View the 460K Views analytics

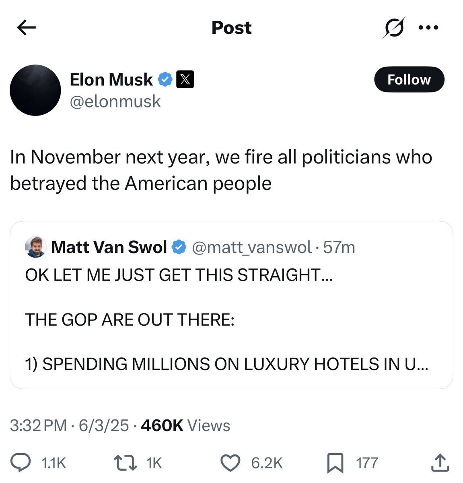pos(185,425)
